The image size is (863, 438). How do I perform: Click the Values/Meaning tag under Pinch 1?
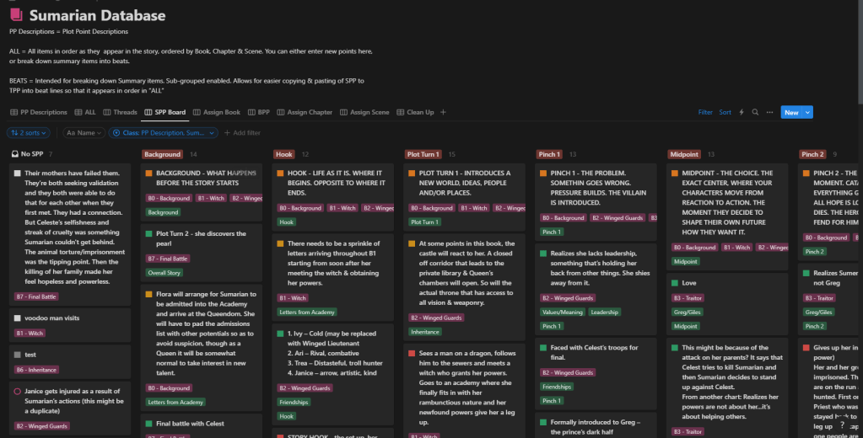click(563, 312)
